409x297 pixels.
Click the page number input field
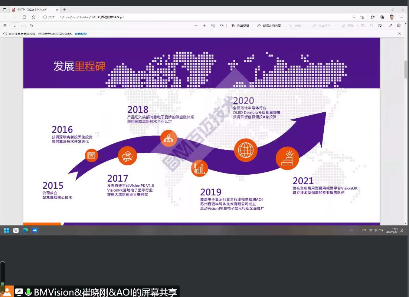[15, 26]
